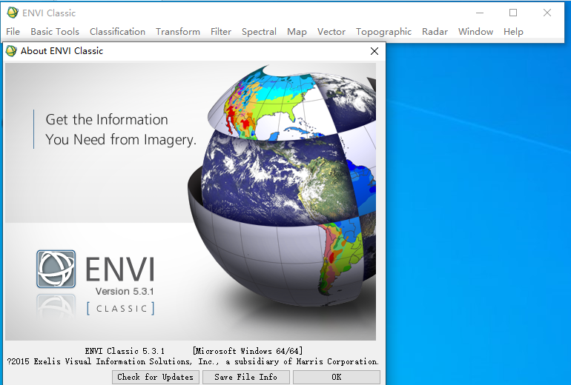
Task: Open the Topographic menu
Action: (383, 32)
